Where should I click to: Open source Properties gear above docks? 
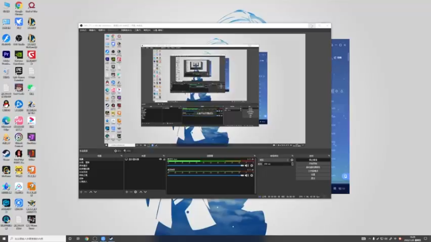click(x=117, y=151)
